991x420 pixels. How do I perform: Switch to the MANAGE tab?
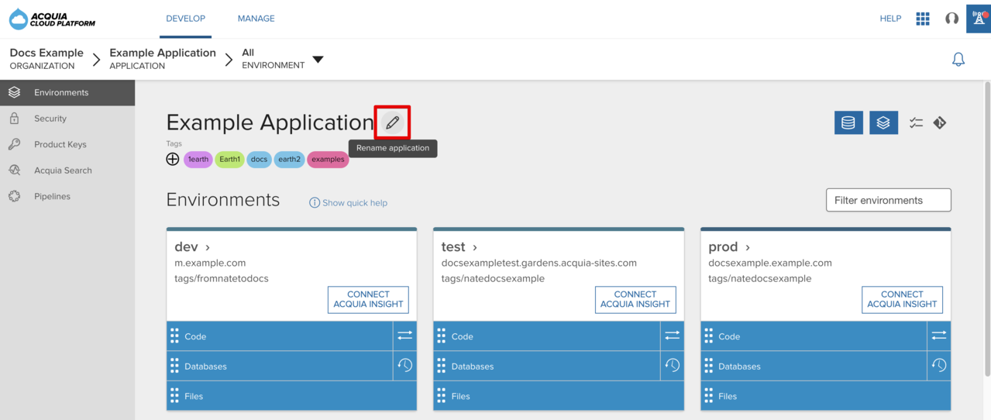(256, 19)
